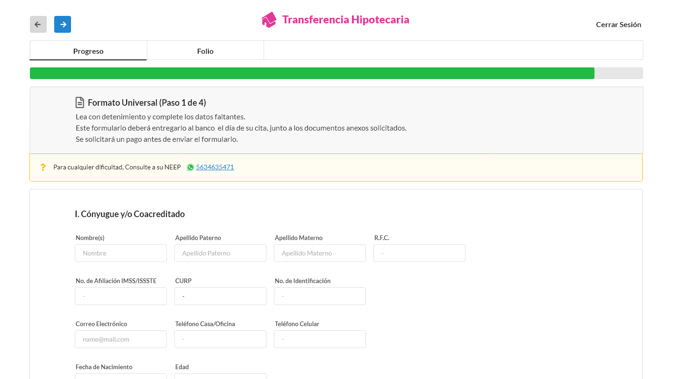Select the Teléfono Celular input field
This screenshot has width=673, height=379.
coord(320,339)
